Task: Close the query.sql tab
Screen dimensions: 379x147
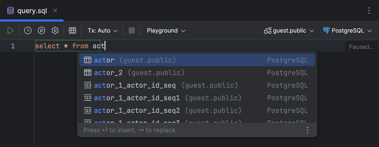Action: (55, 11)
